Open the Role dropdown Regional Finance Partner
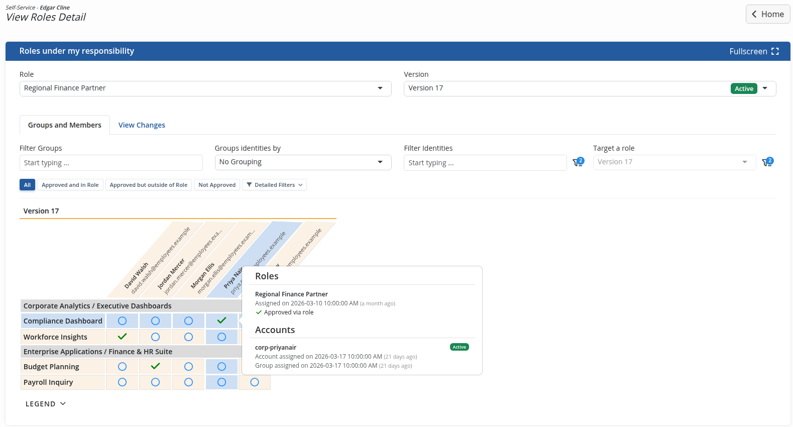The image size is (793, 427). 205,88
